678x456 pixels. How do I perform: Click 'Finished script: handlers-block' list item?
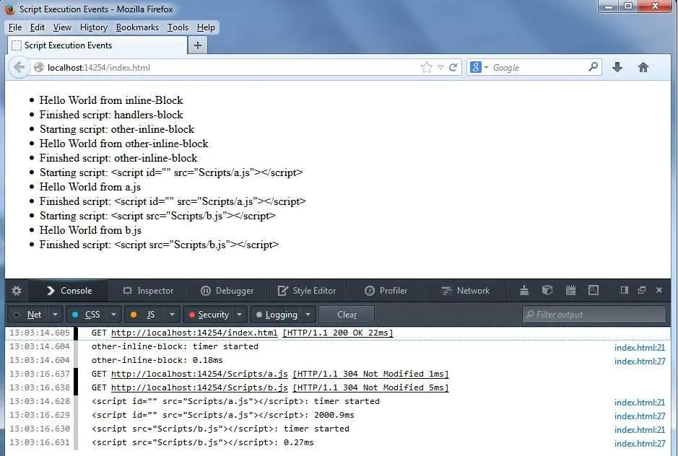point(111,115)
